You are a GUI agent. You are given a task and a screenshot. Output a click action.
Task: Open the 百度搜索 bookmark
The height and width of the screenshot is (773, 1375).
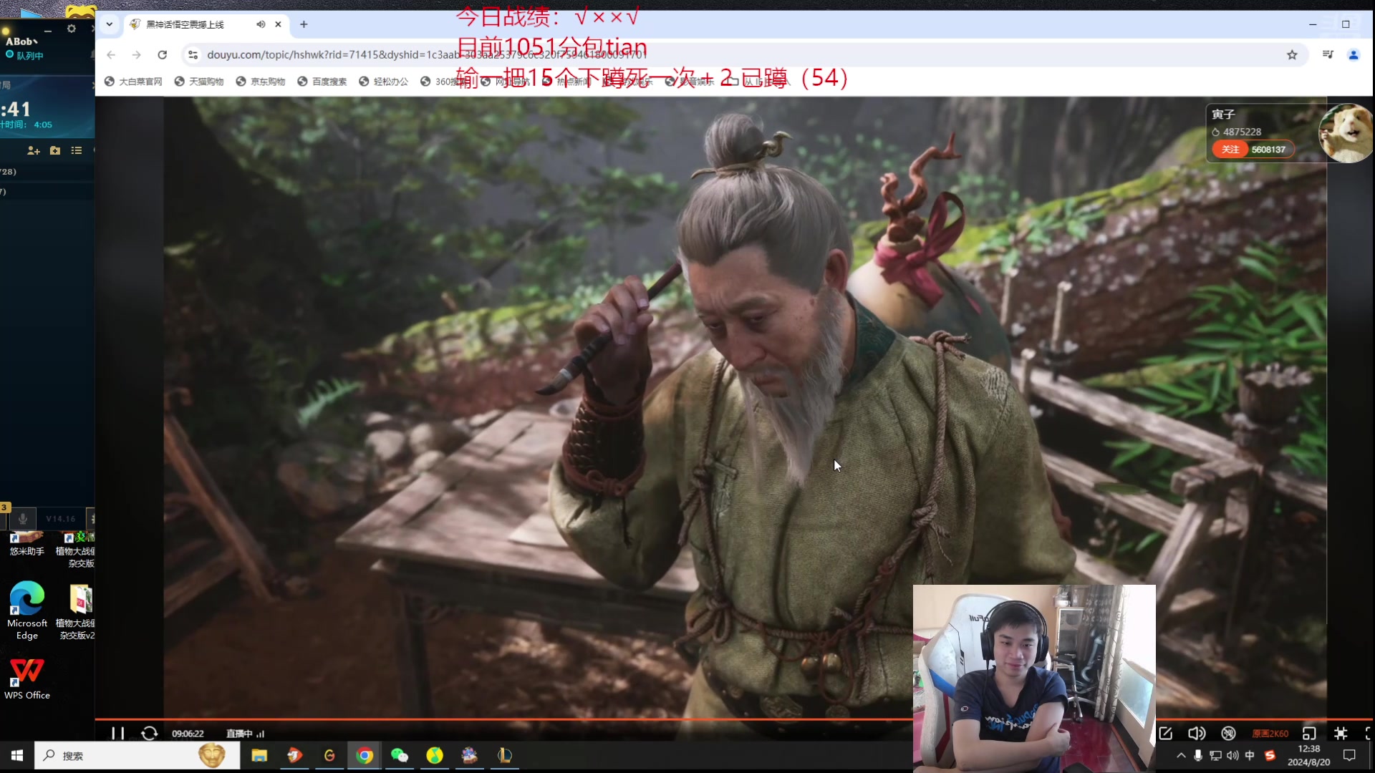pyautogui.click(x=322, y=82)
